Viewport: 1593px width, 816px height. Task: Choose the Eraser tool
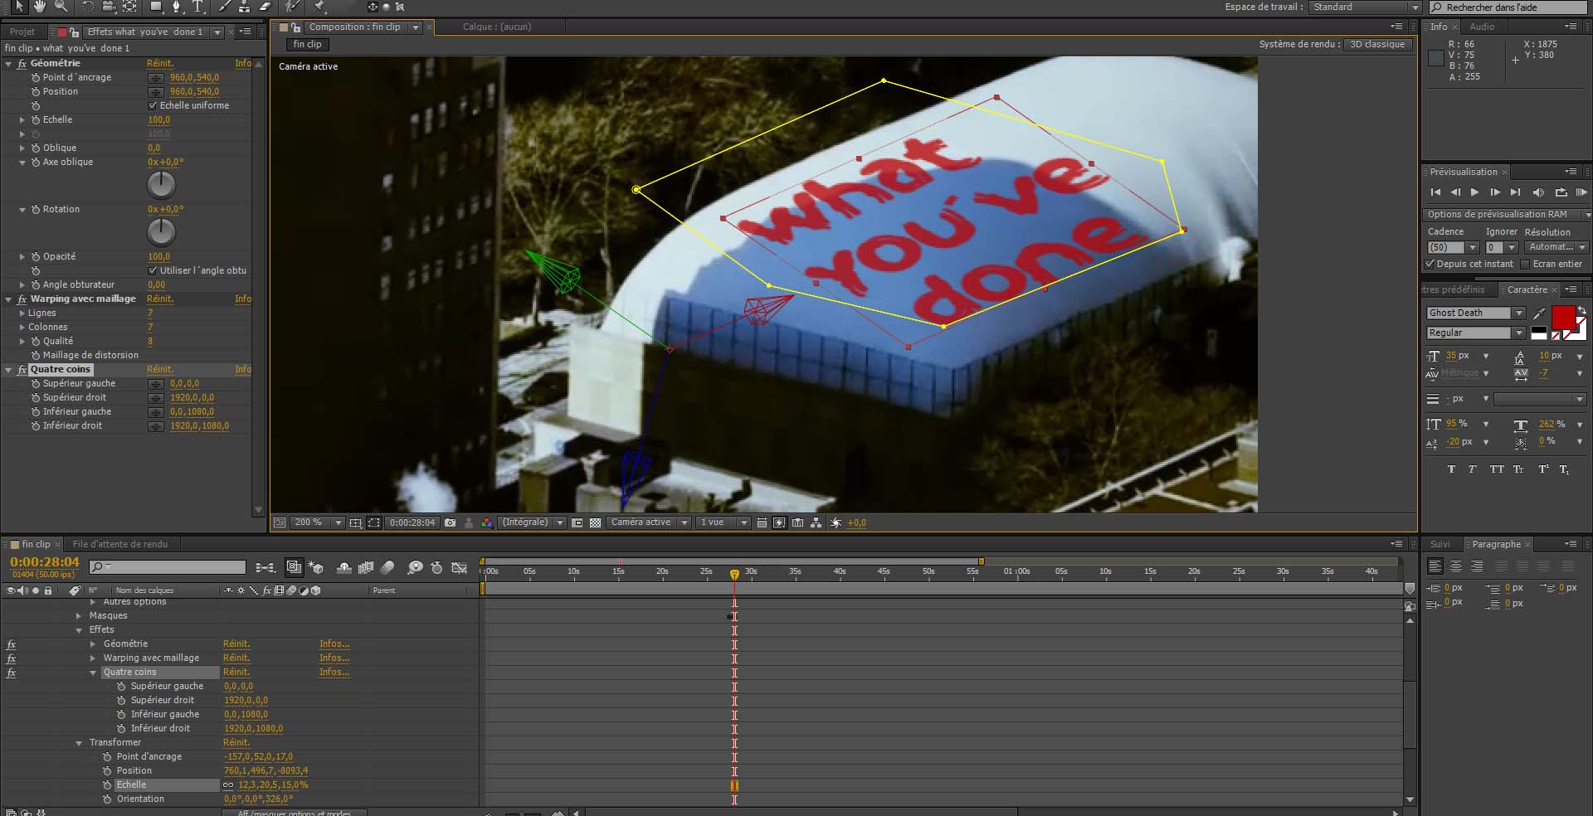coord(265,7)
